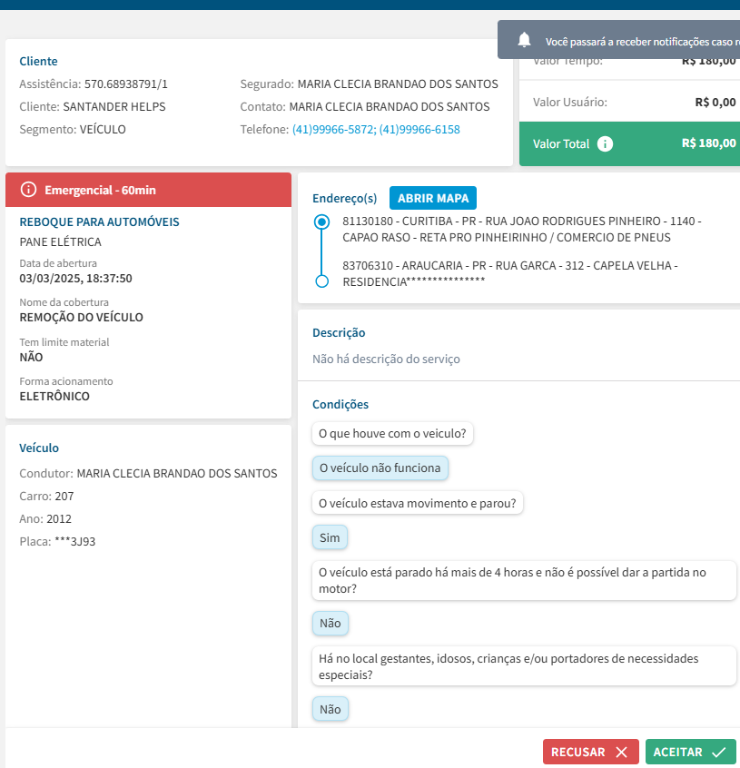Viewport: 740px width, 768px height.
Task: Select the filled origin address marker
Action: coord(321,222)
